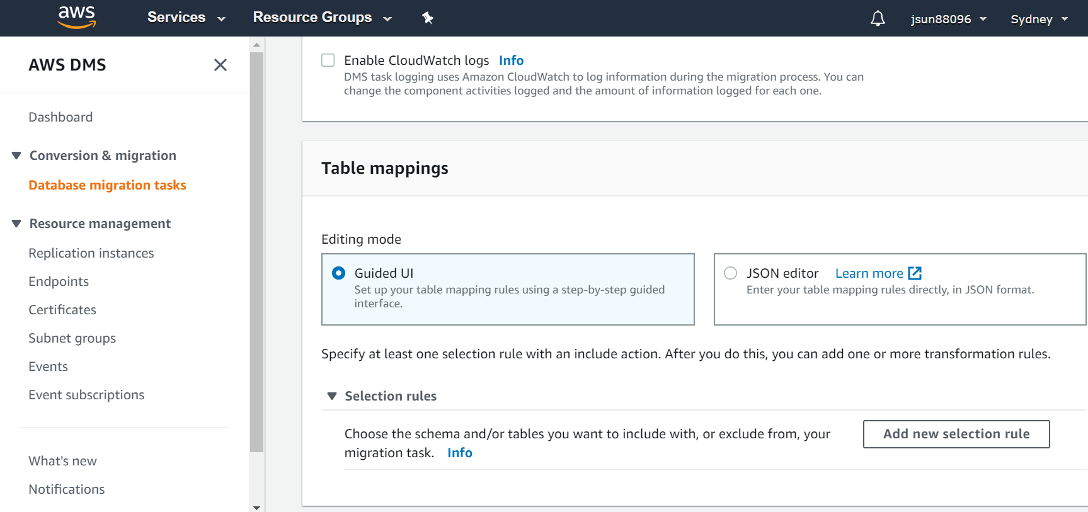Open Database migration tasks page
The height and width of the screenshot is (512, 1088).
[x=107, y=185]
